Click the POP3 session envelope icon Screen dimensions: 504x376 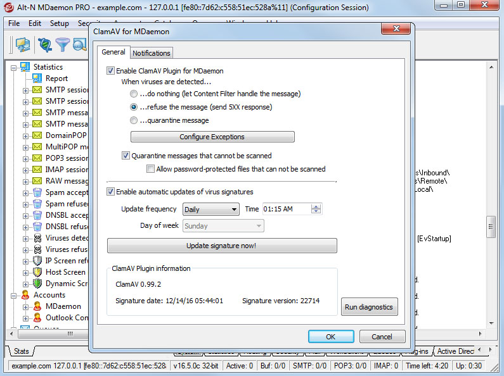37,158
